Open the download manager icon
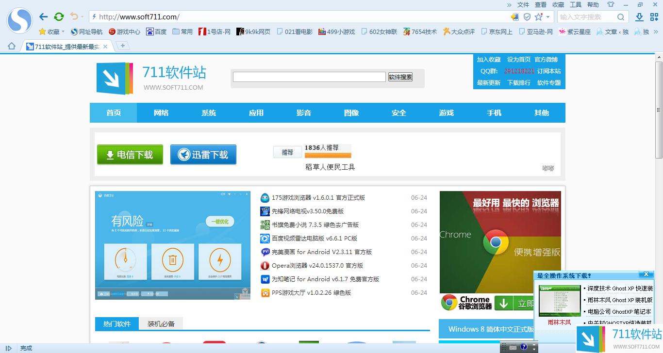 [x=640, y=17]
